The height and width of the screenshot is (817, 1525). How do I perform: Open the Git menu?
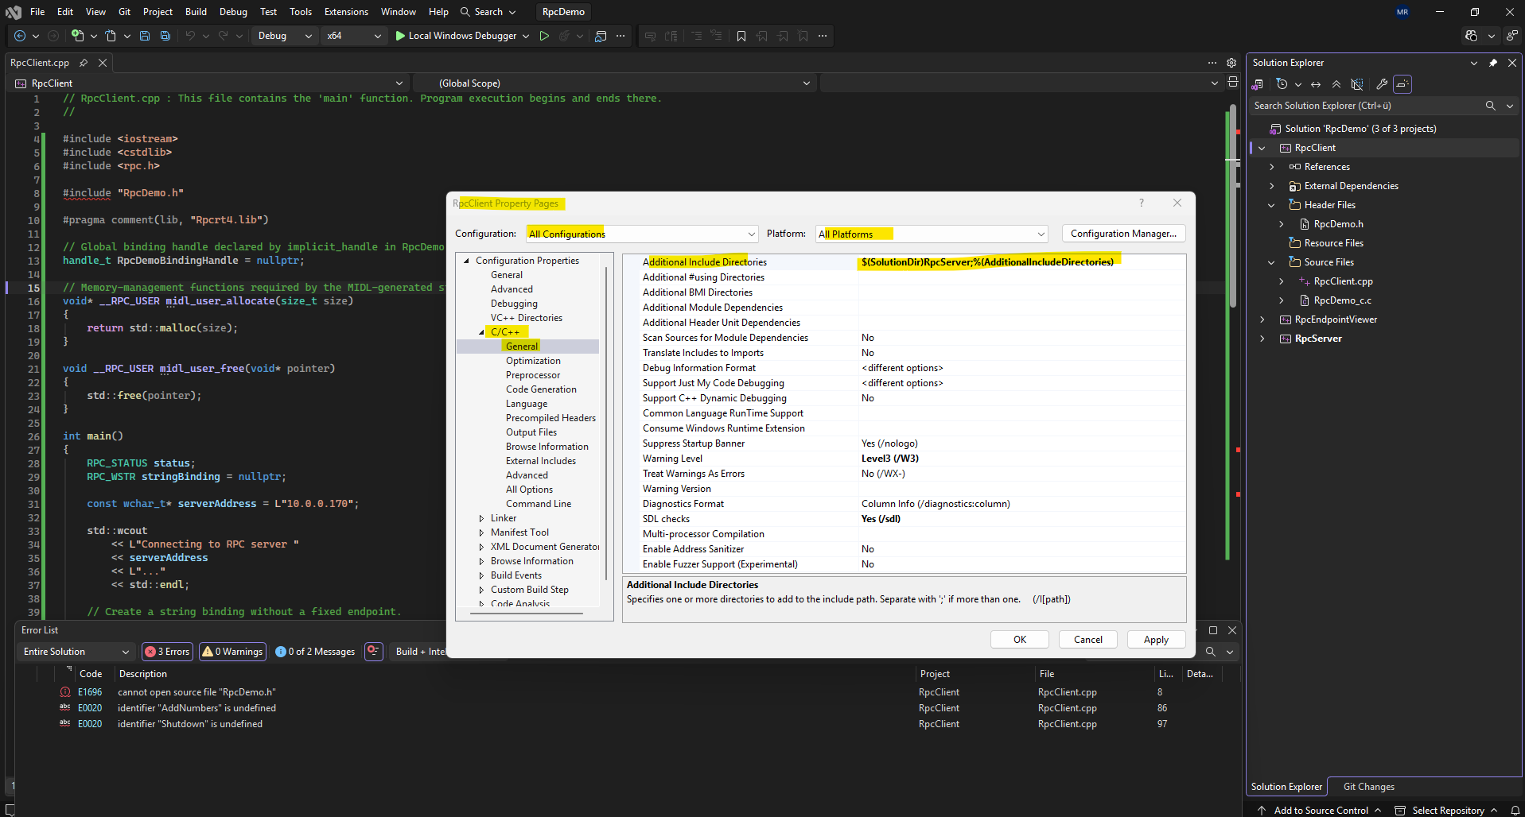(124, 12)
